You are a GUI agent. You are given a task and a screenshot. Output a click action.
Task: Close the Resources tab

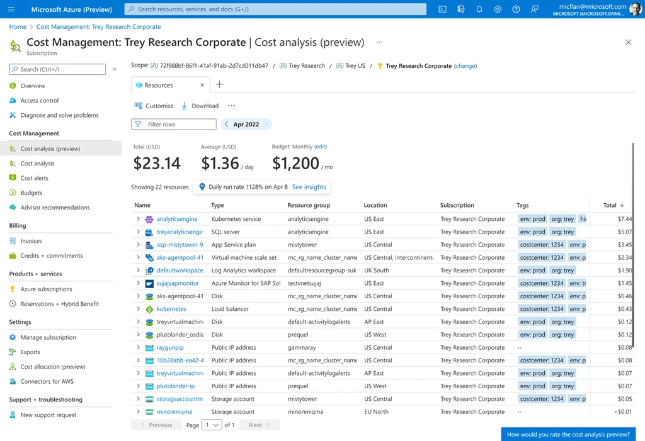click(x=202, y=85)
